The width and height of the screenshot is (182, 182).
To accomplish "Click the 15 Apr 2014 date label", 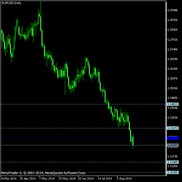I will (28, 179).
